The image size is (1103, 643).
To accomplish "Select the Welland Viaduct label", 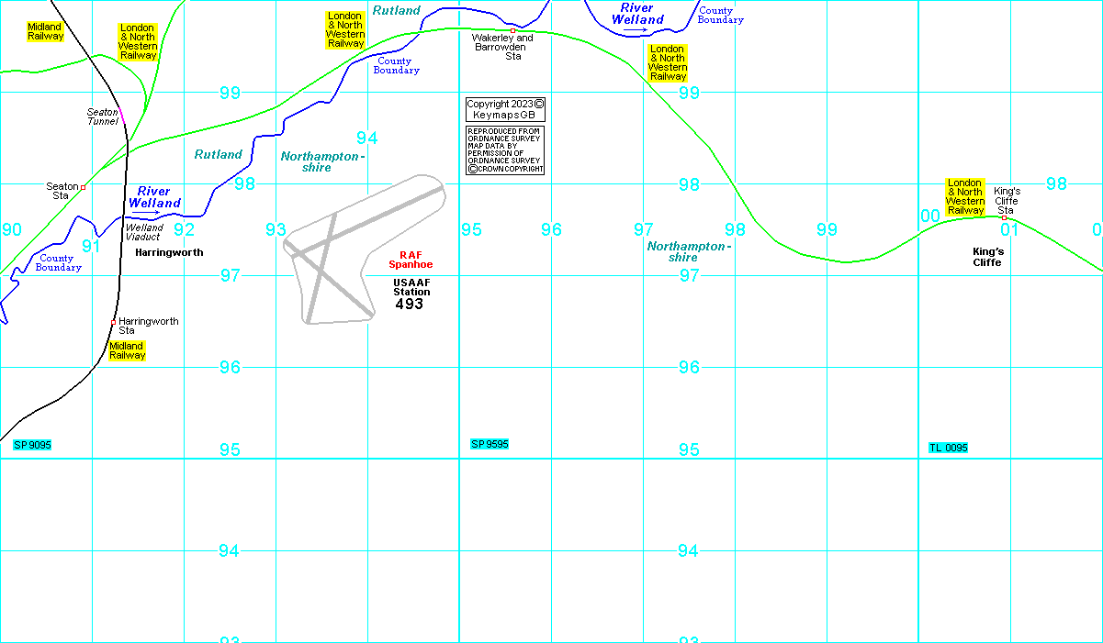I will [x=144, y=232].
